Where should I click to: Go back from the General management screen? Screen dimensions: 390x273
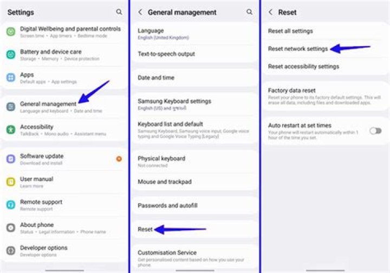click(x=140, y=12)
